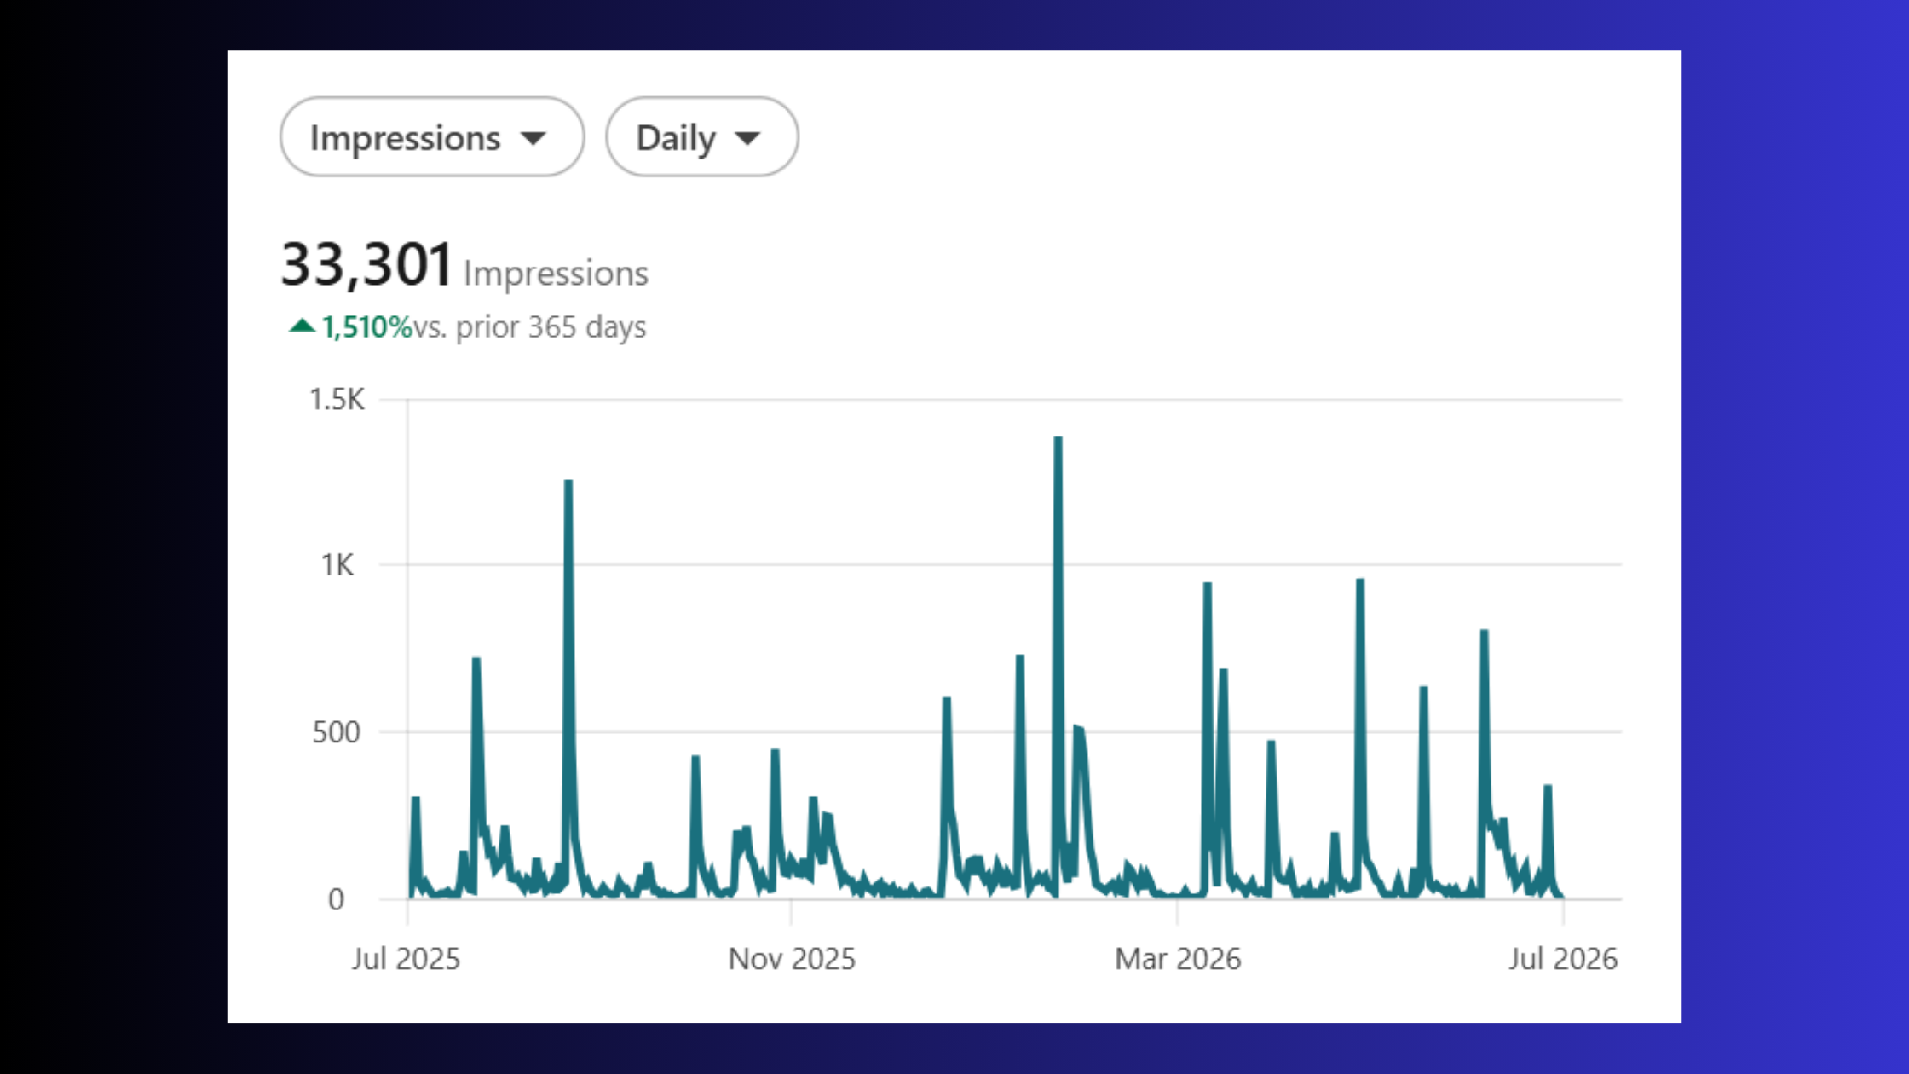Click the green up-arrow trend icon
Image resolution: width=1909 pixels, height=1074 pixels.
click(302, 326)
